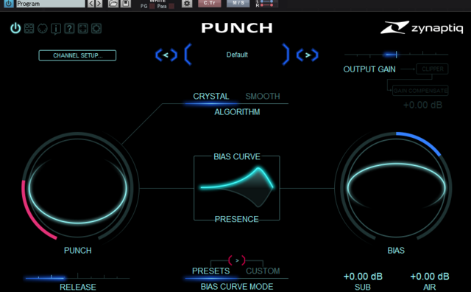Enable the CLIPPER option
Image resolution: width=471 pixels, height=292 pixels.
click(x=432, y=69)
